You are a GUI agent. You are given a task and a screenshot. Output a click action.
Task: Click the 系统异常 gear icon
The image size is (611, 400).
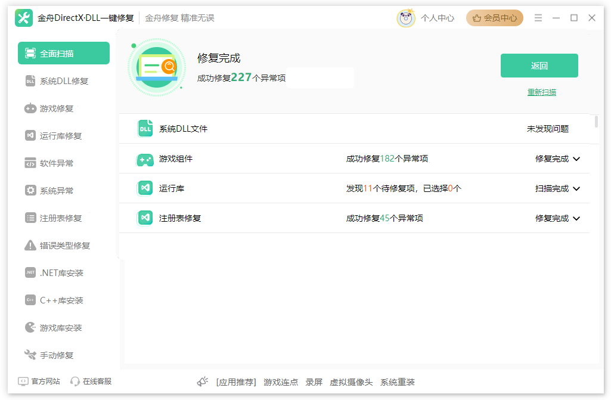click(x=30, y=190)
